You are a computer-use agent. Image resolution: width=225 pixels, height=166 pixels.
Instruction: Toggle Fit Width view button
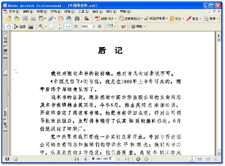[68, 27]
